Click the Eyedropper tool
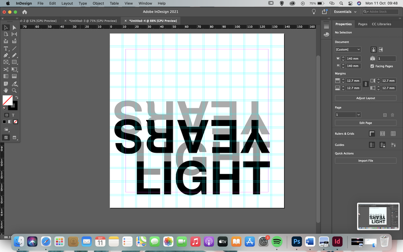Screen dimensions: 403x252 tap(14, 84)
